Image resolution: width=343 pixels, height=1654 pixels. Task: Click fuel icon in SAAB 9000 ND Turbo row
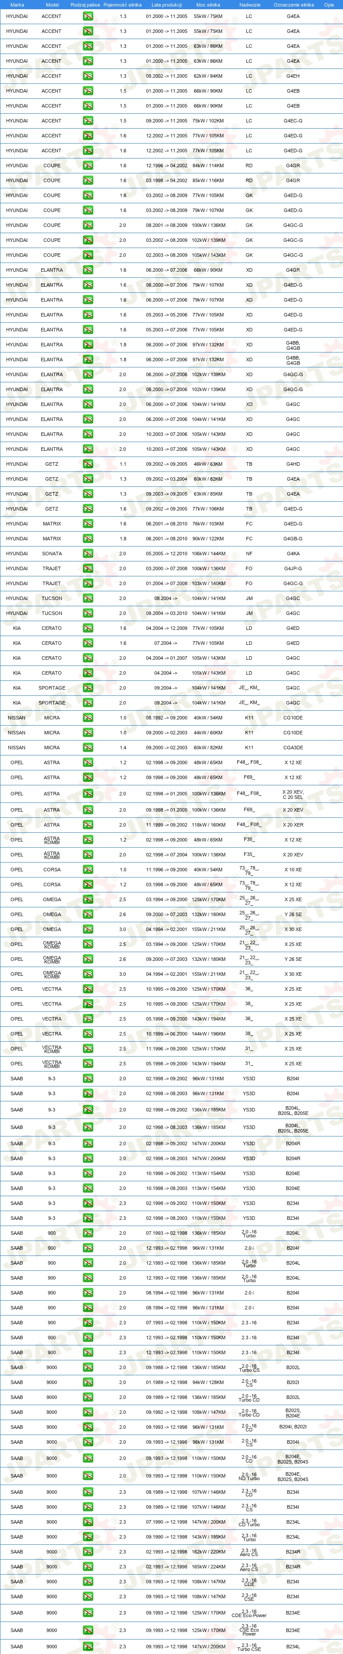click(88, 1475)
